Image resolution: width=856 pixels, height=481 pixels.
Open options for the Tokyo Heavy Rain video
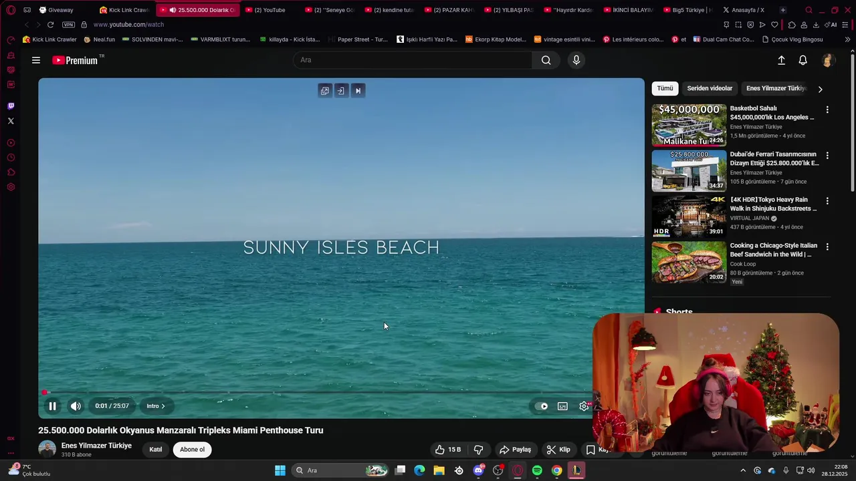[x=827, y=201]
